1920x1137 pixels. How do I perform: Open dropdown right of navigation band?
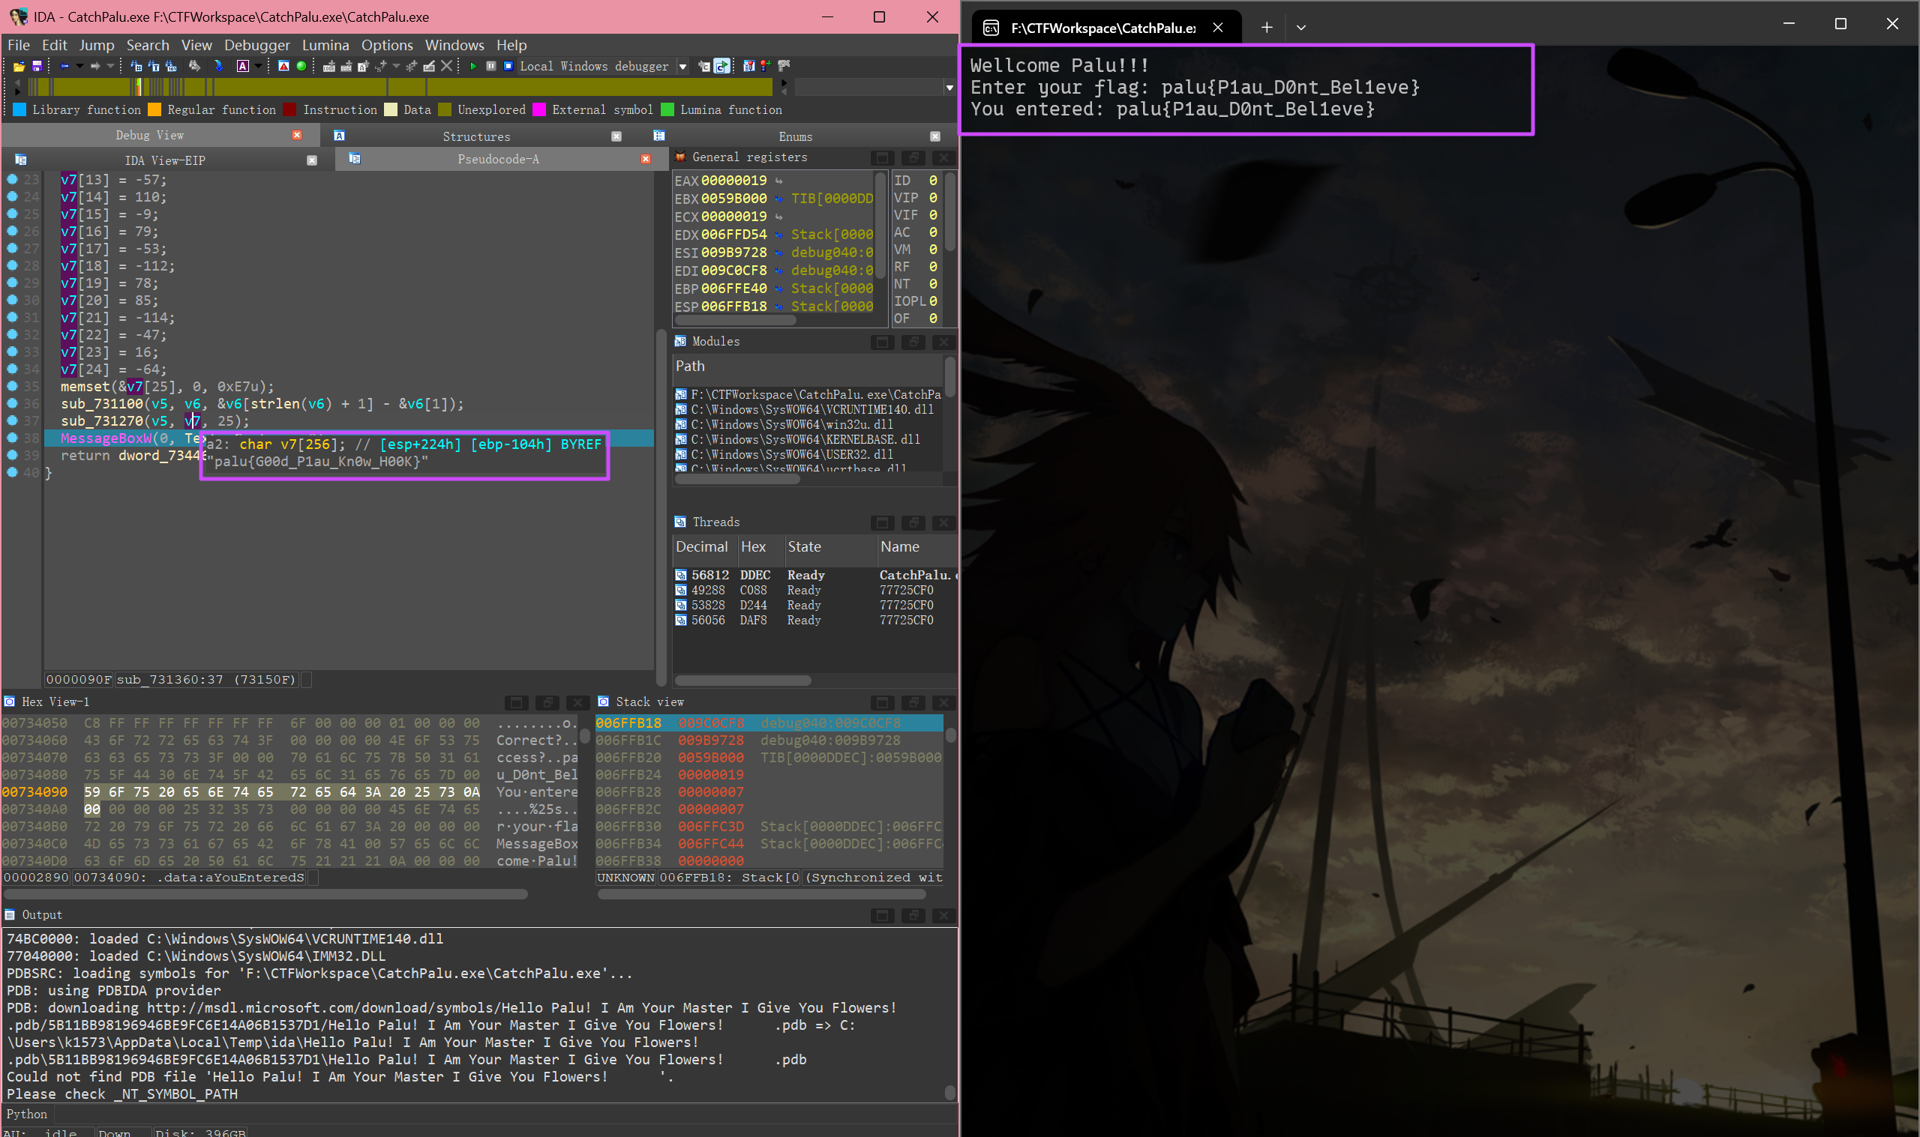click(949, 88)
